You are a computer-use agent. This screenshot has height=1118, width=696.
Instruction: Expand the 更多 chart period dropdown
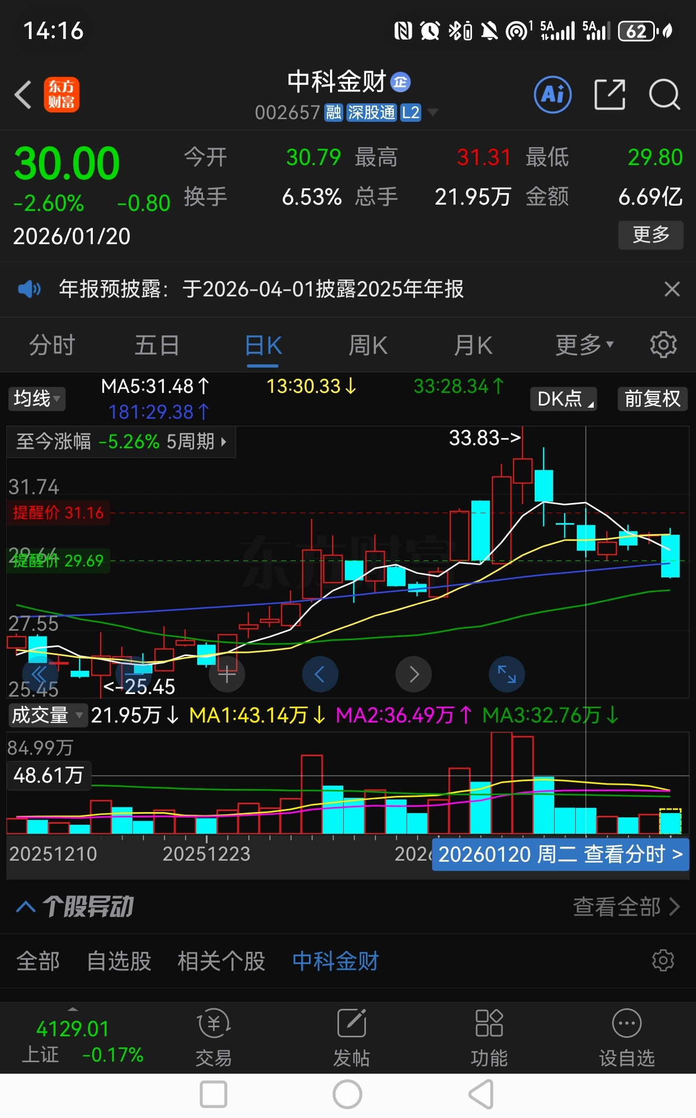point(584,345)
